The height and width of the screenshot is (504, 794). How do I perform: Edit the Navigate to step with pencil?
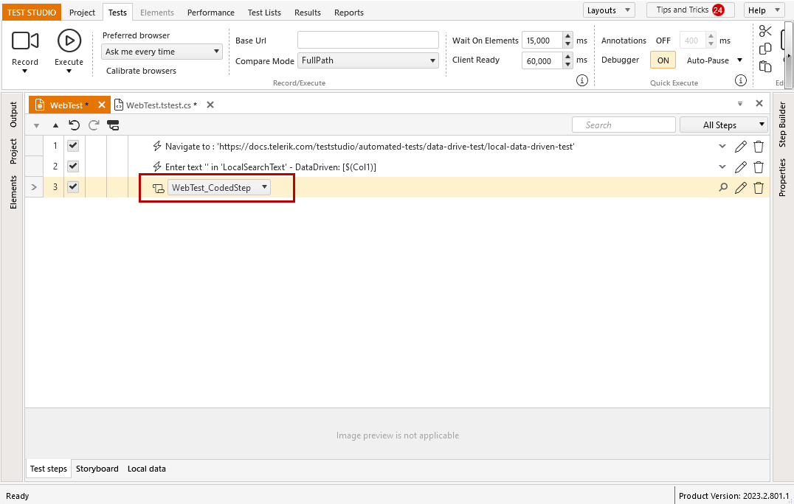pos(740,147)
